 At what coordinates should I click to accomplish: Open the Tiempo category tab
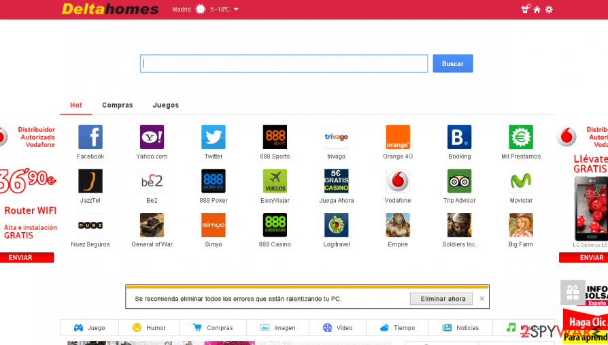[397, 328]
